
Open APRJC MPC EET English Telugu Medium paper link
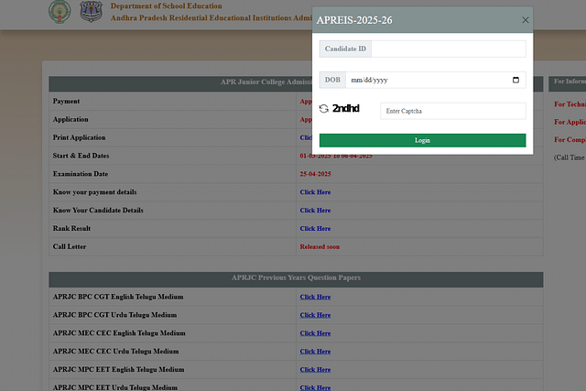[315, 370]
